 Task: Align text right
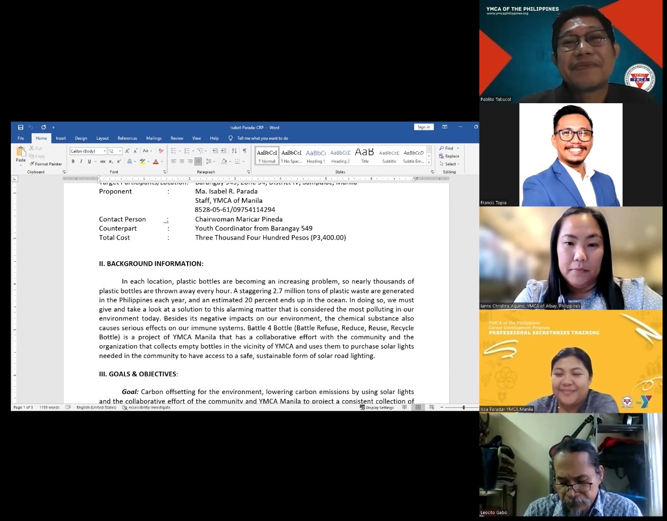(190, 161)
